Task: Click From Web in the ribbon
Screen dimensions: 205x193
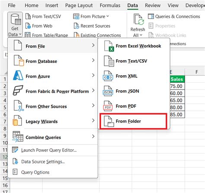Action: click(38, 26)
